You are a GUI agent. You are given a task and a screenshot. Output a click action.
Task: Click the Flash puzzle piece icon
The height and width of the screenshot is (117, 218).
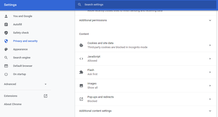click(x=81, y=72)
